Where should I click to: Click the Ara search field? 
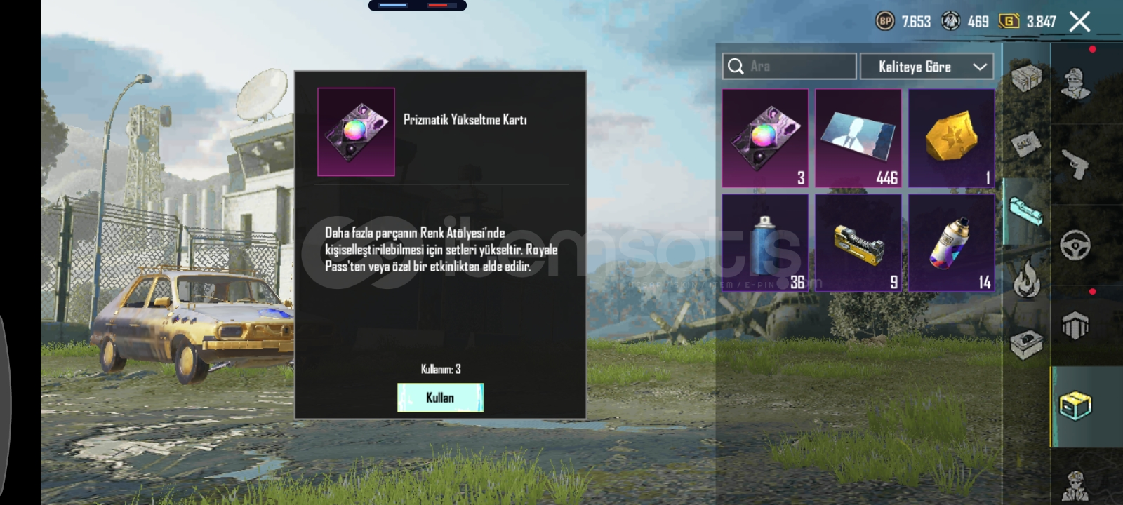790,67
